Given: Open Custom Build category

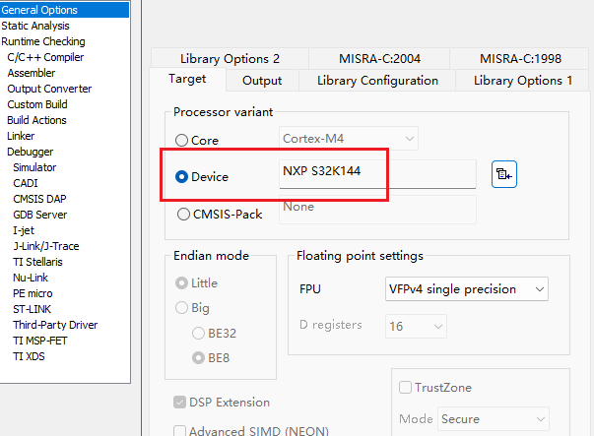Looking at the screenshot, I should tap(37, 104).
